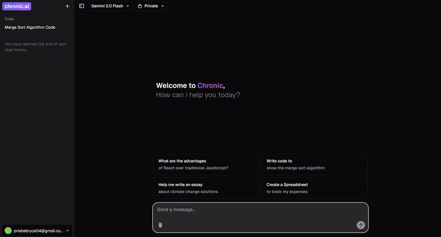This screenshot has width=441, height=237.
Task: Choose the merge sort code suggestion
Action: pyautogui.click(x=314, y=164)
